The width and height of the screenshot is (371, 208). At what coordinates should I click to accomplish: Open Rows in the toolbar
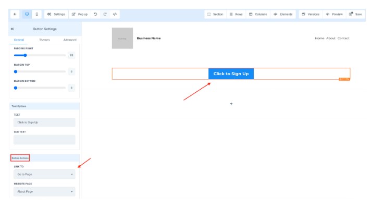(x=236, y=14)
